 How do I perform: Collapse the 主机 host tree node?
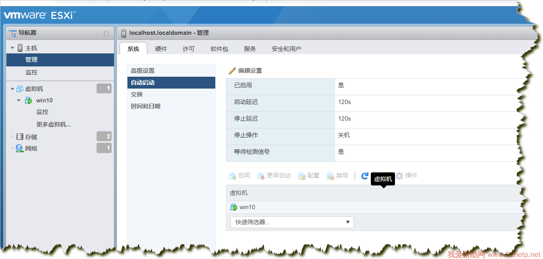pyautogui.click(x=12, y=48)
